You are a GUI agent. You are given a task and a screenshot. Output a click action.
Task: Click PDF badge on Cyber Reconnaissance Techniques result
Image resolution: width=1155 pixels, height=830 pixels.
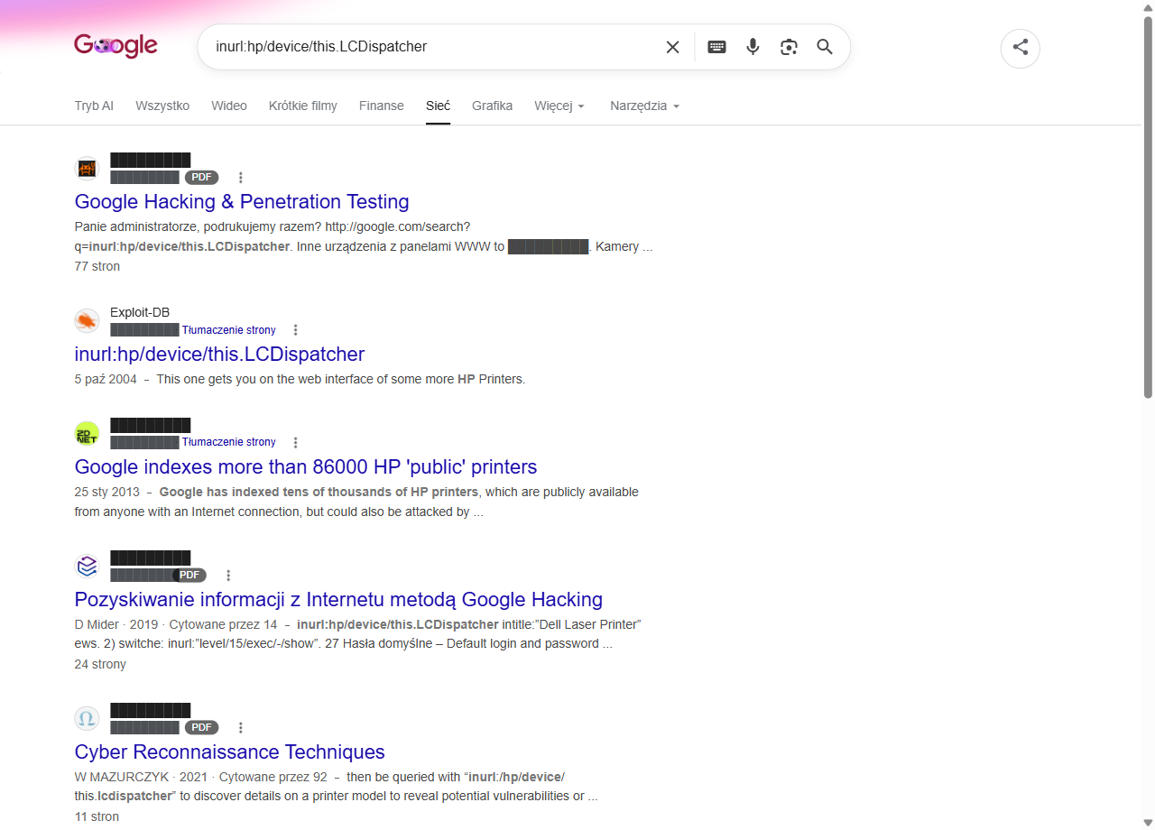pos(202,727)
